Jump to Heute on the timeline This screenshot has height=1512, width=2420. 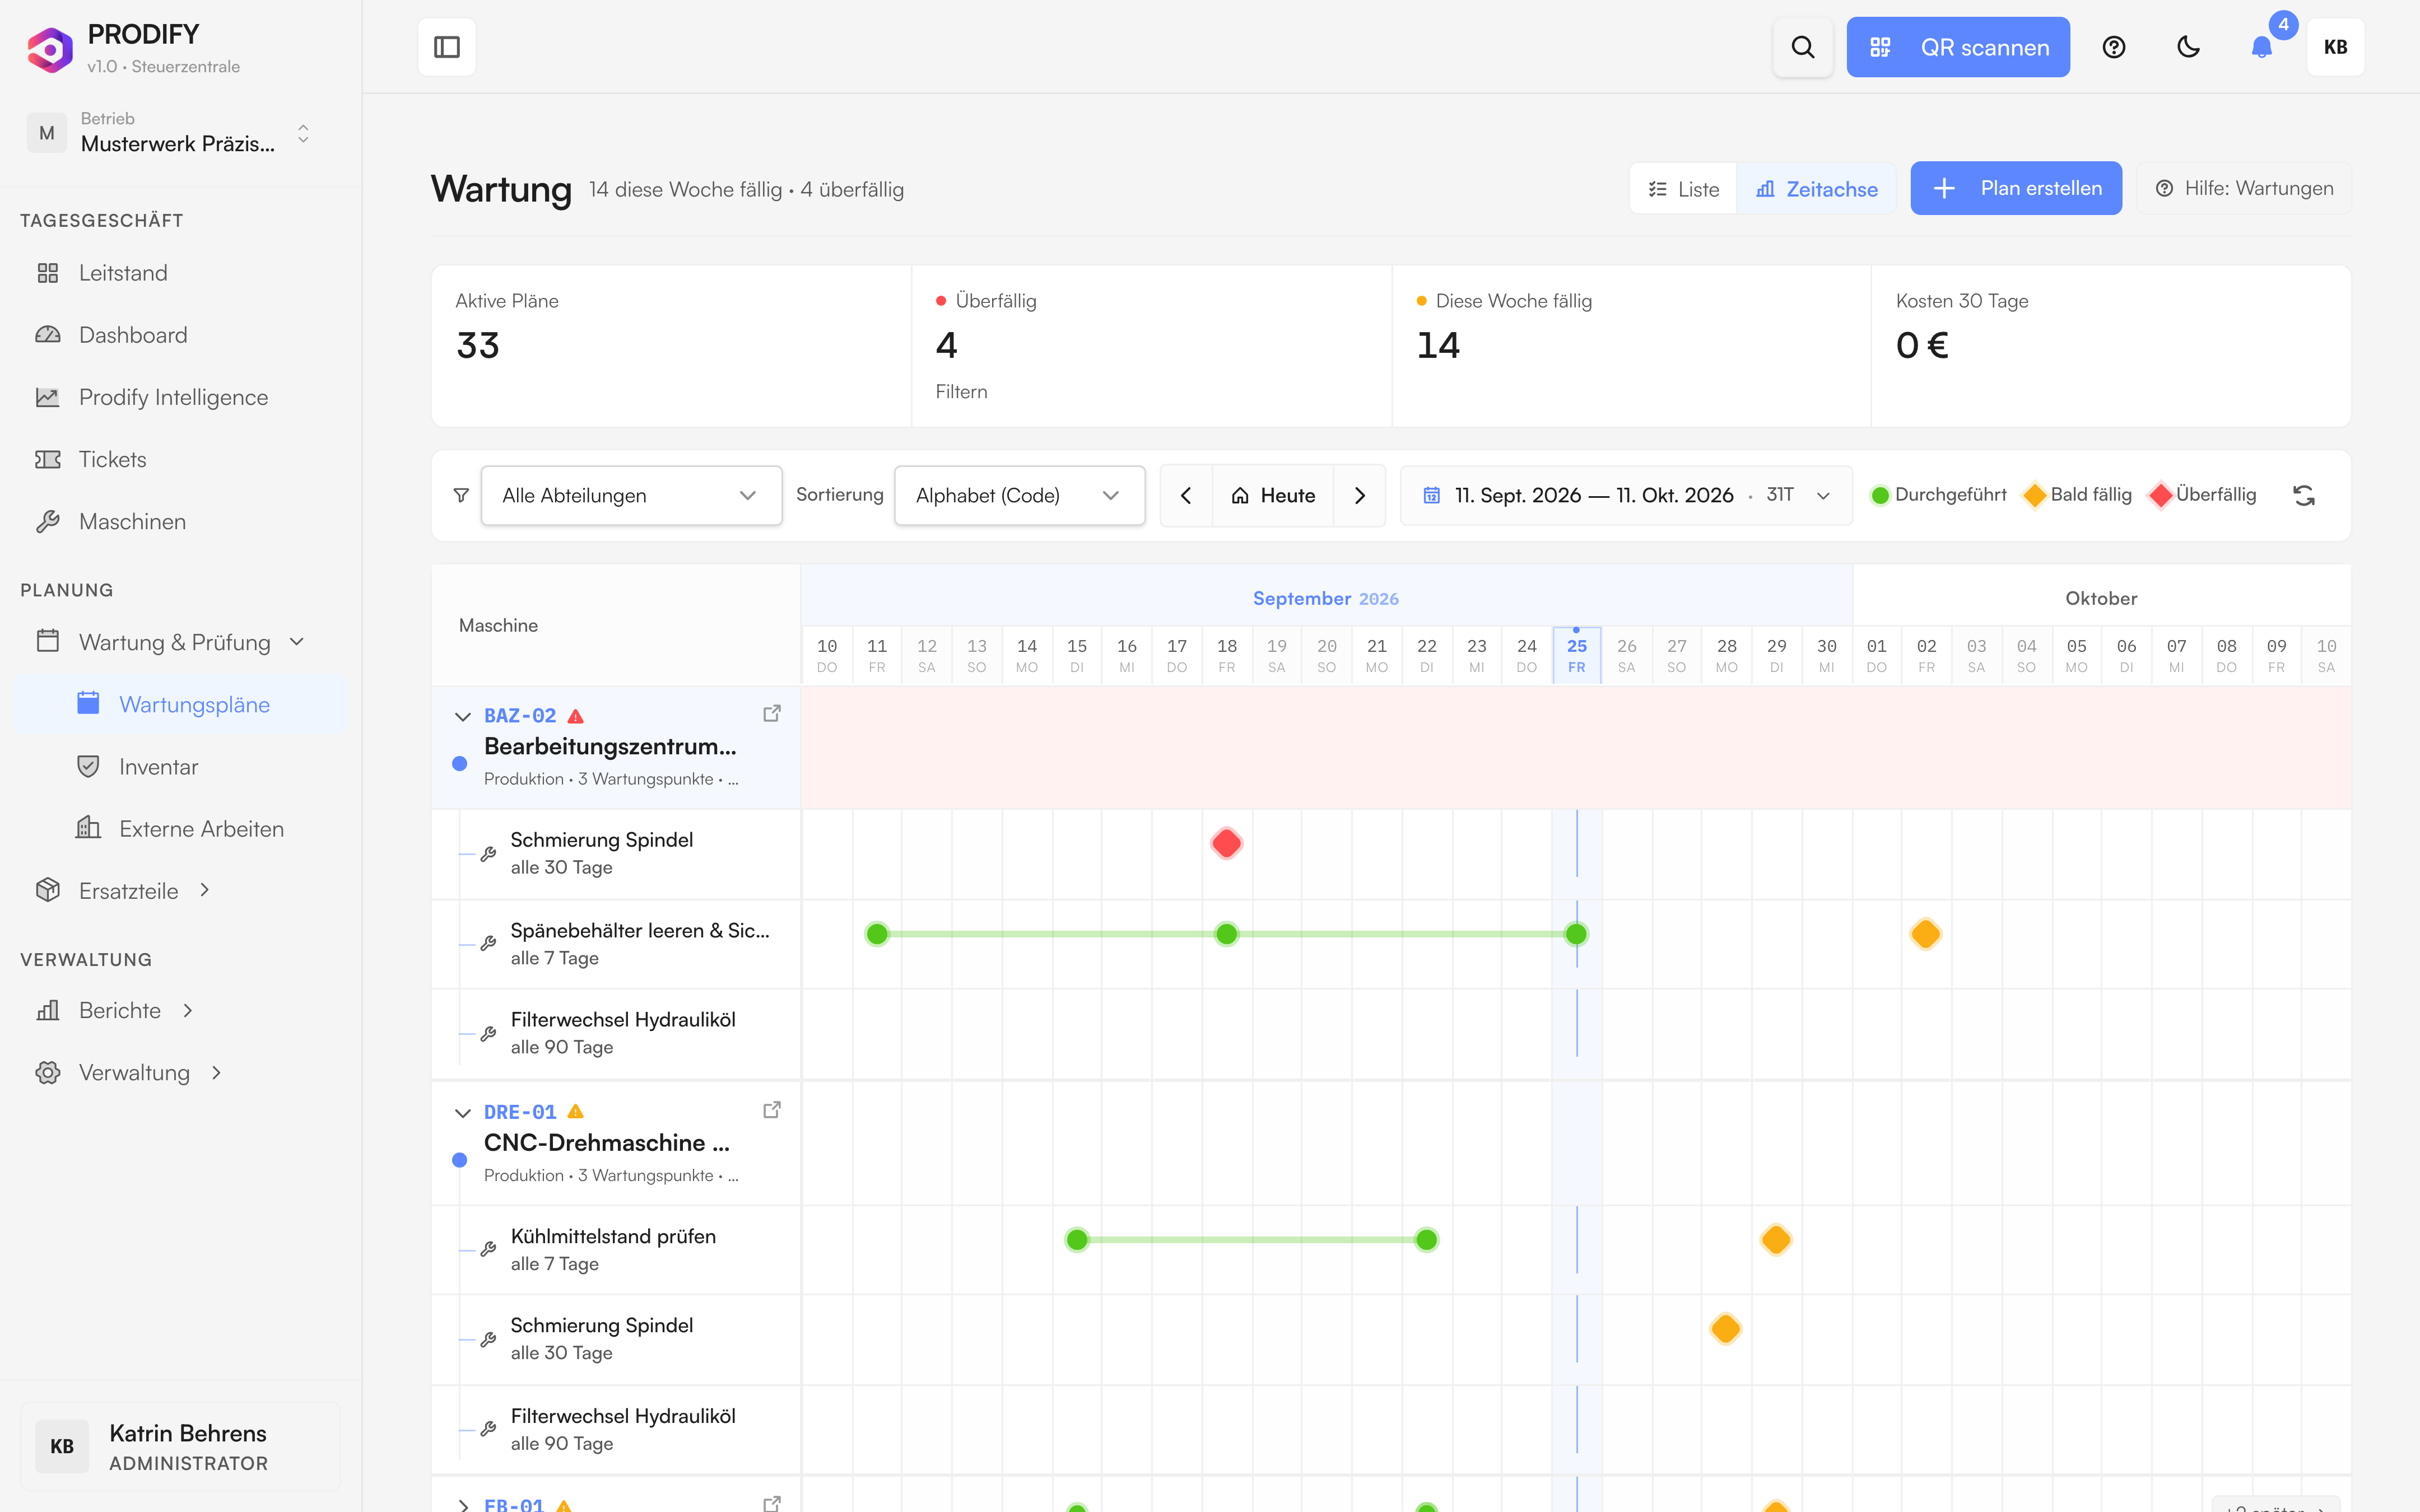pos(1273,495)
